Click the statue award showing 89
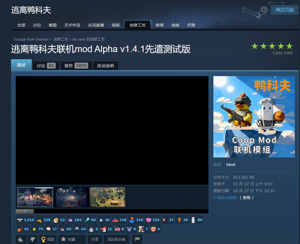The image size is (300, 244). click(x=196, y=220)
